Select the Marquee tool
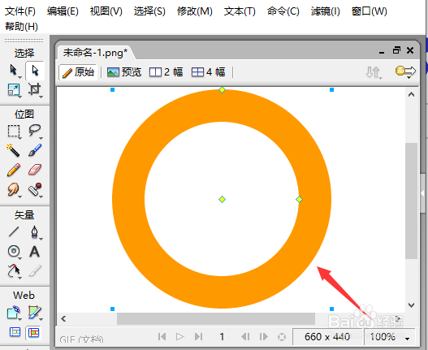The image size is (428, 350). tap(13, 131)
